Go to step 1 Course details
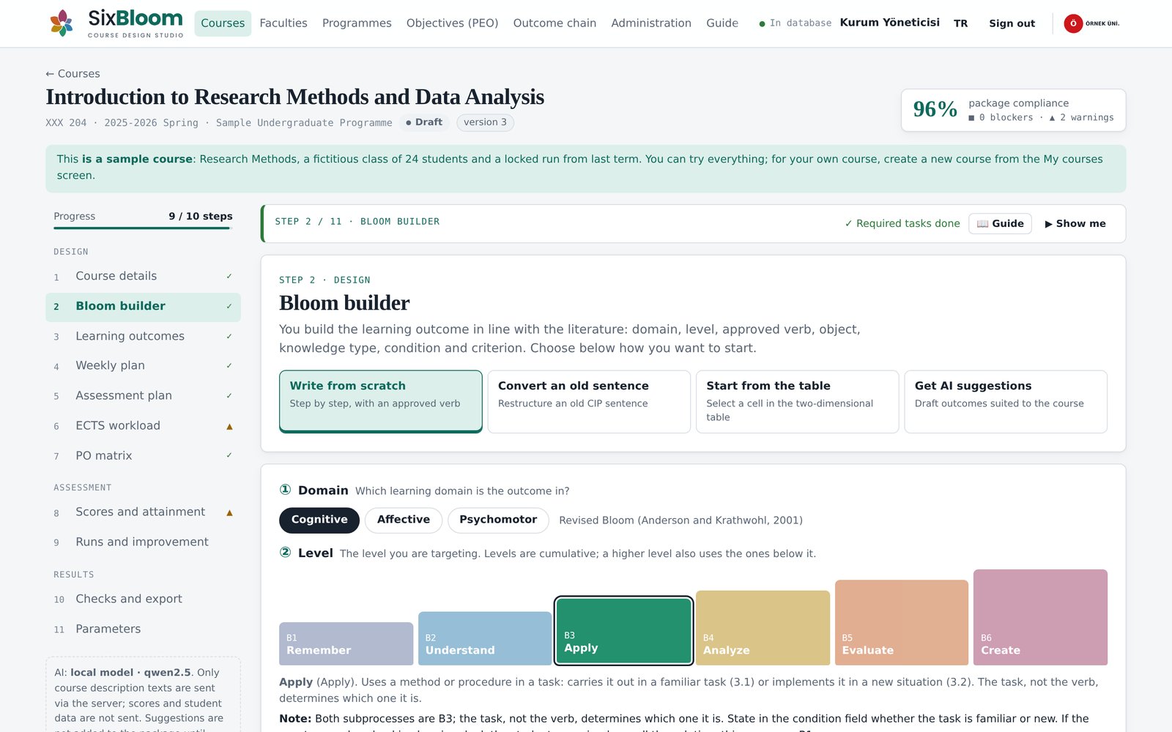This screenshot has height=732, width=1172. pyautogui.click(x=143, y=276)
